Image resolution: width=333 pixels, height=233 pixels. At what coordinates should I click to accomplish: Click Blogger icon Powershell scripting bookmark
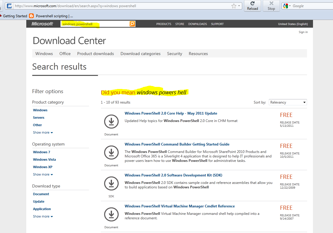coord(31,16)
